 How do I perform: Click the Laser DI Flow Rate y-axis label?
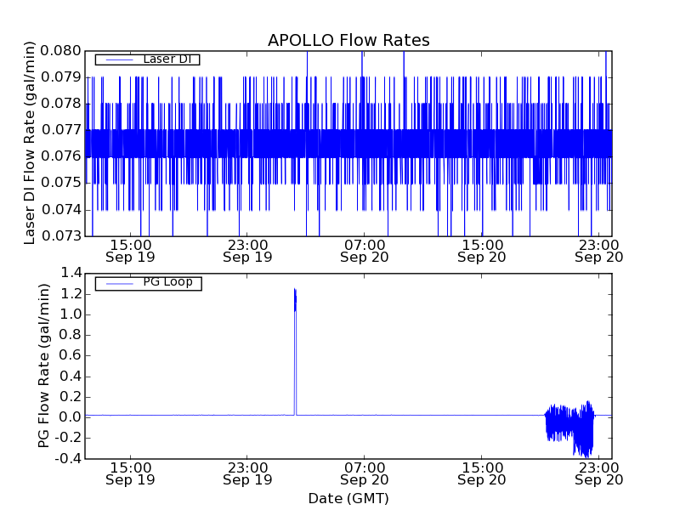click(x=30, y=143)
